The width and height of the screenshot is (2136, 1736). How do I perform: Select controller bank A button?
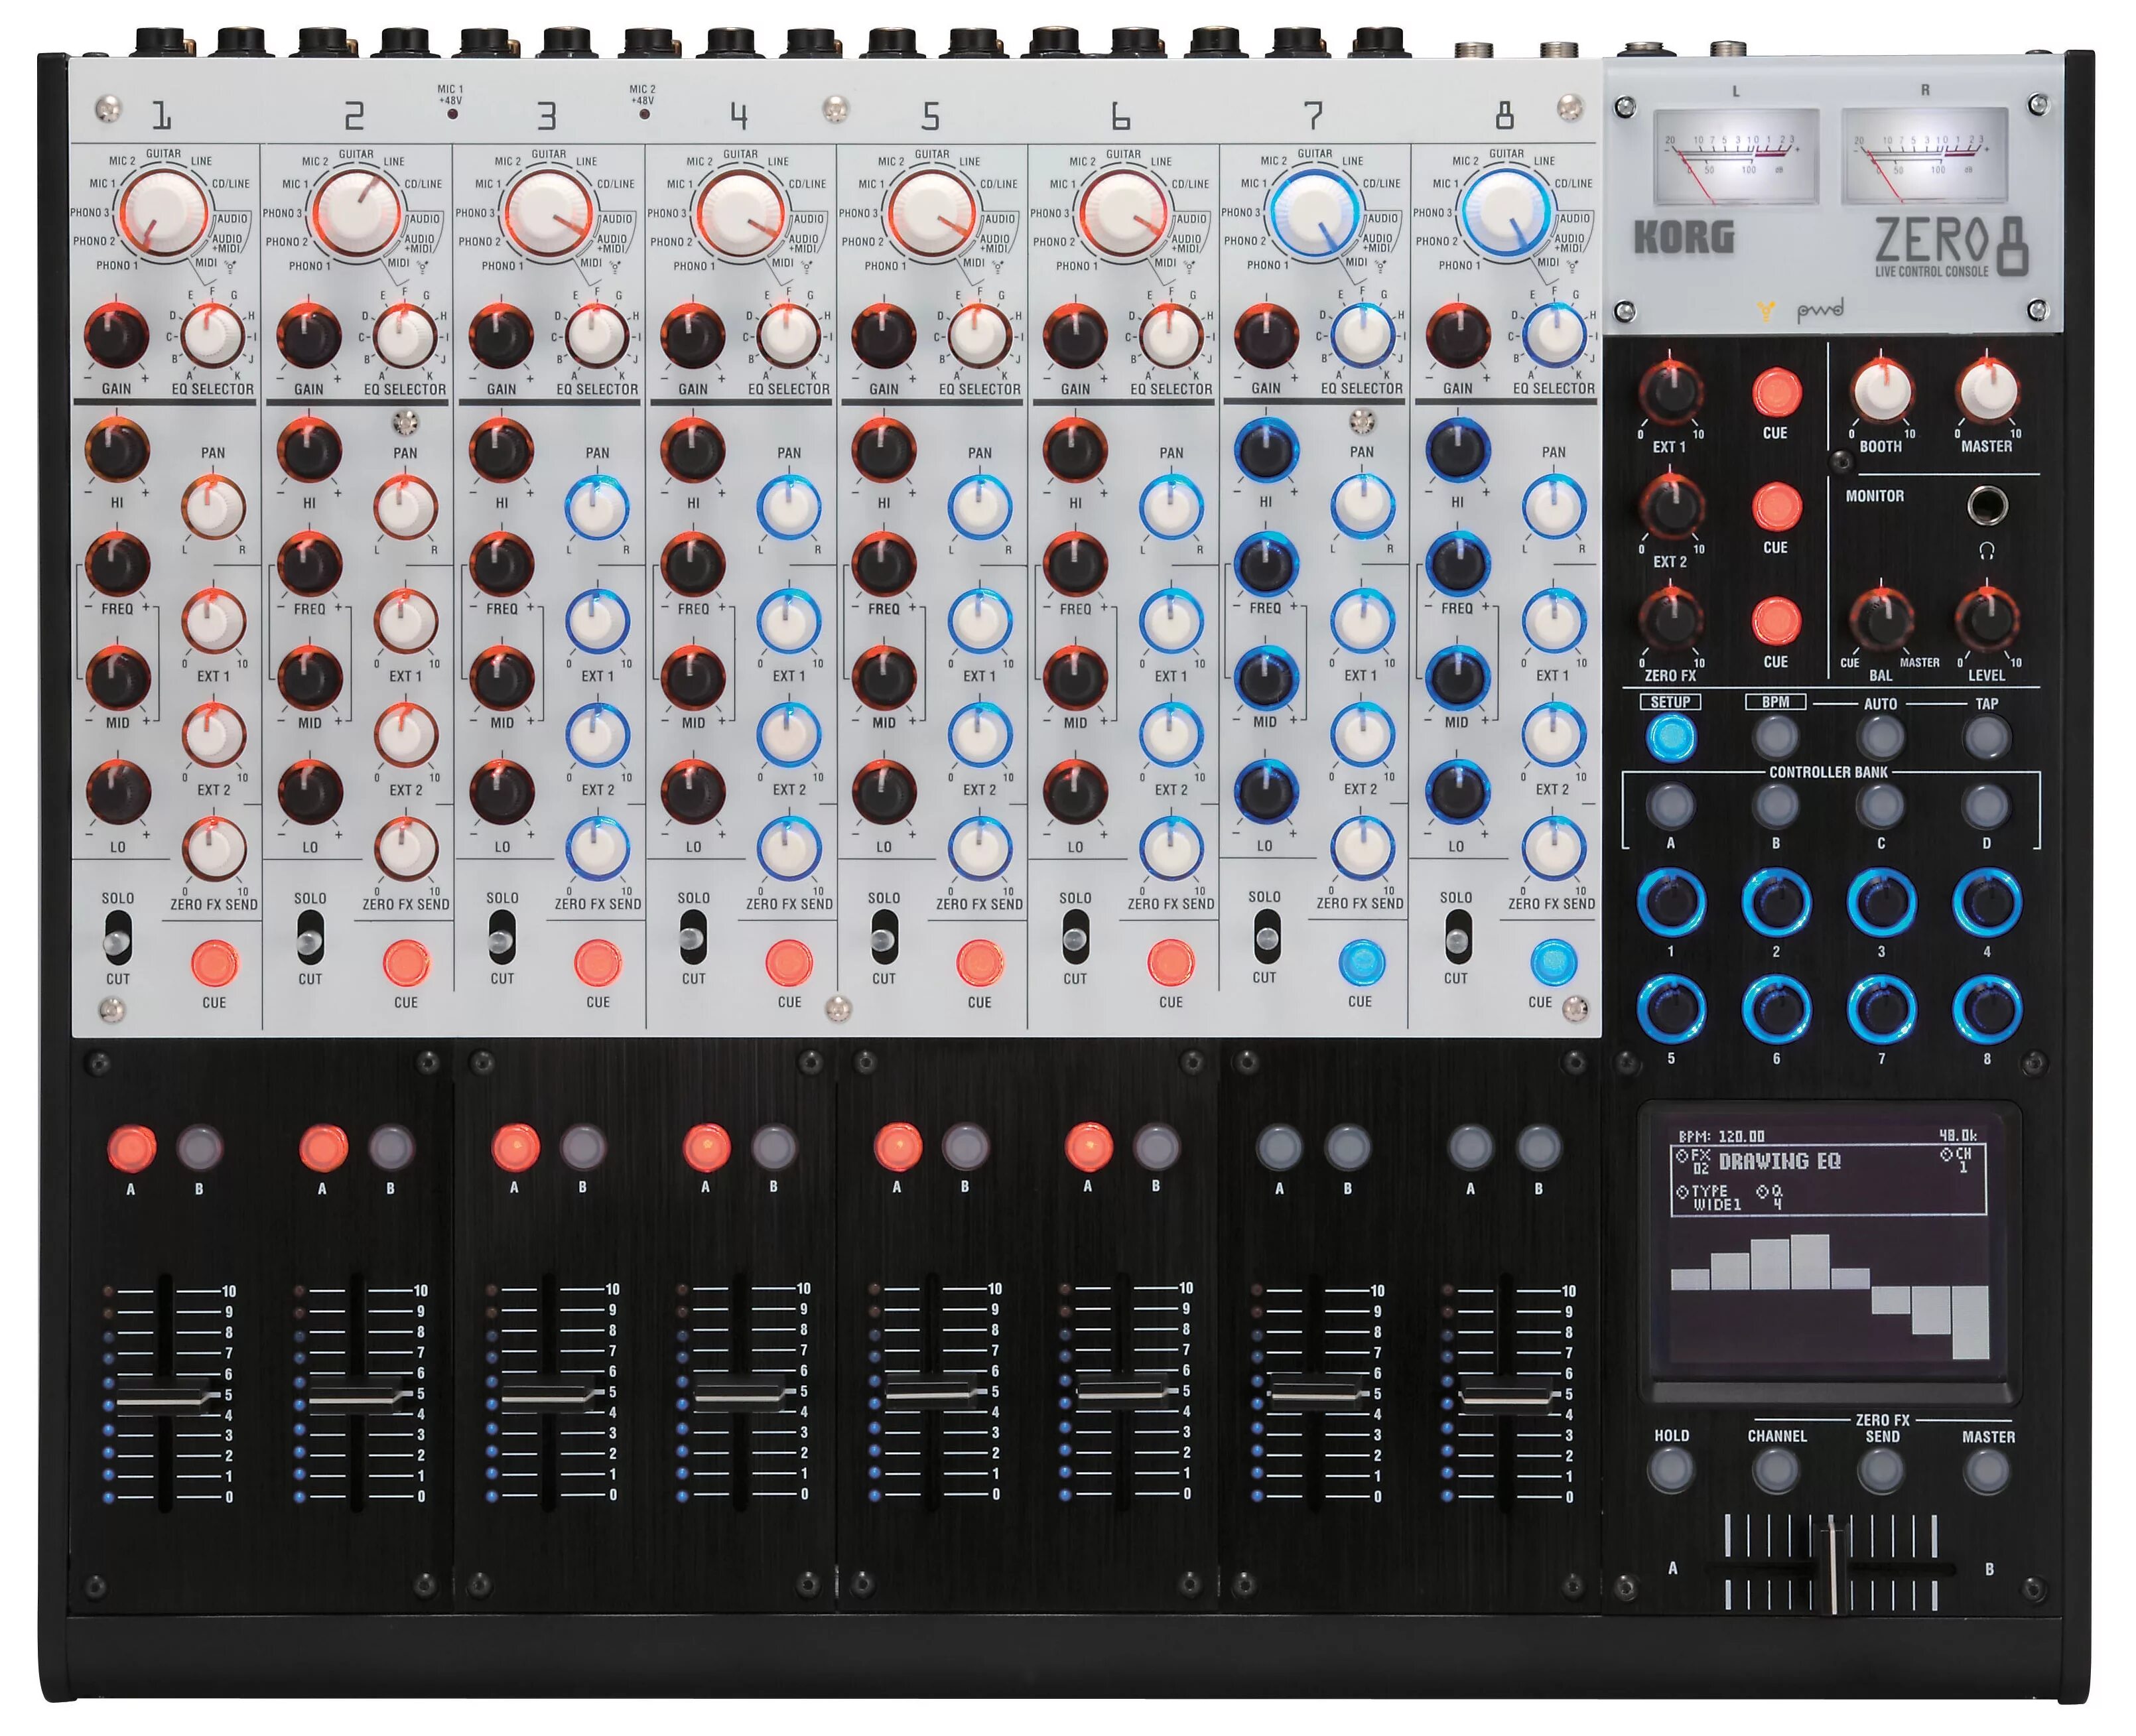pyautogui.click(x=1670, y=805)
